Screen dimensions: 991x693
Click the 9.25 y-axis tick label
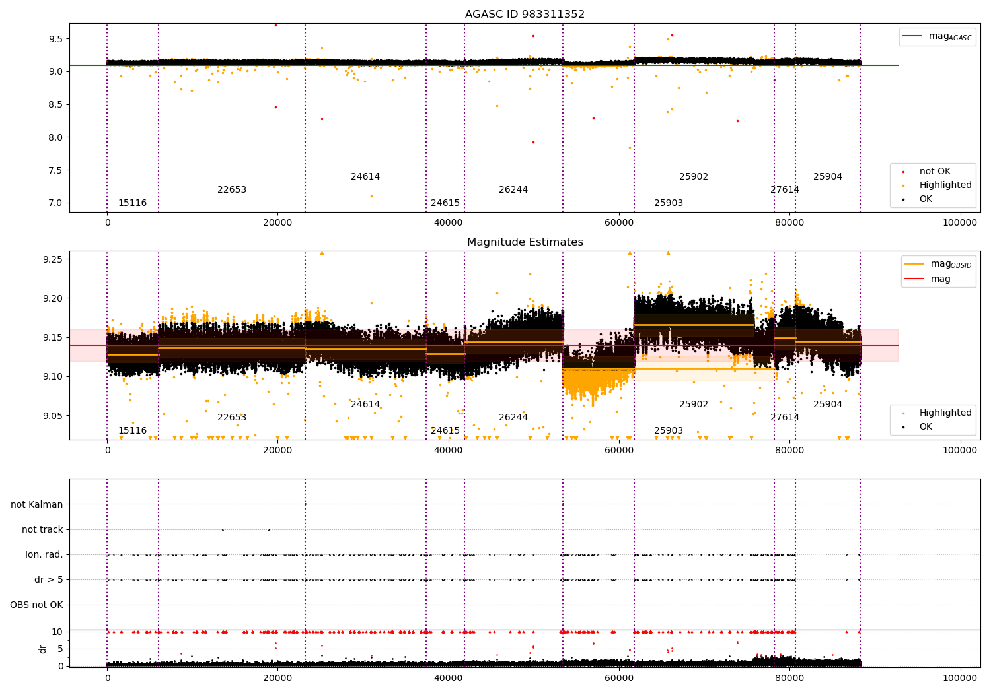coord(53,259)
